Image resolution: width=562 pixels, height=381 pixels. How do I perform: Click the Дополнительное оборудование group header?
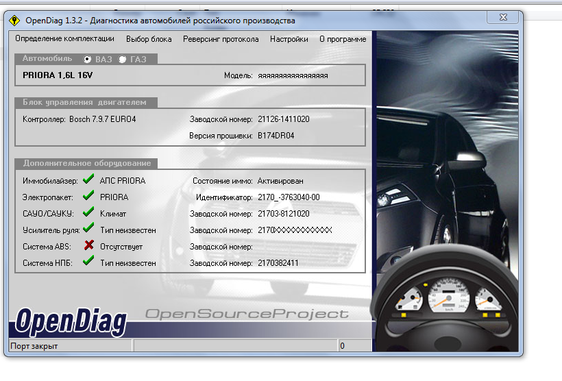tap(87, 163)
